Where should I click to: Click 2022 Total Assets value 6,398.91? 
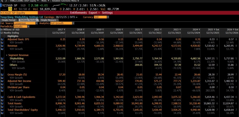157,103
